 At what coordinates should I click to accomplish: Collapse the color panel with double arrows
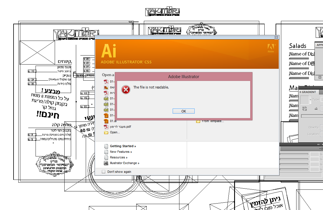pos(318,145)
